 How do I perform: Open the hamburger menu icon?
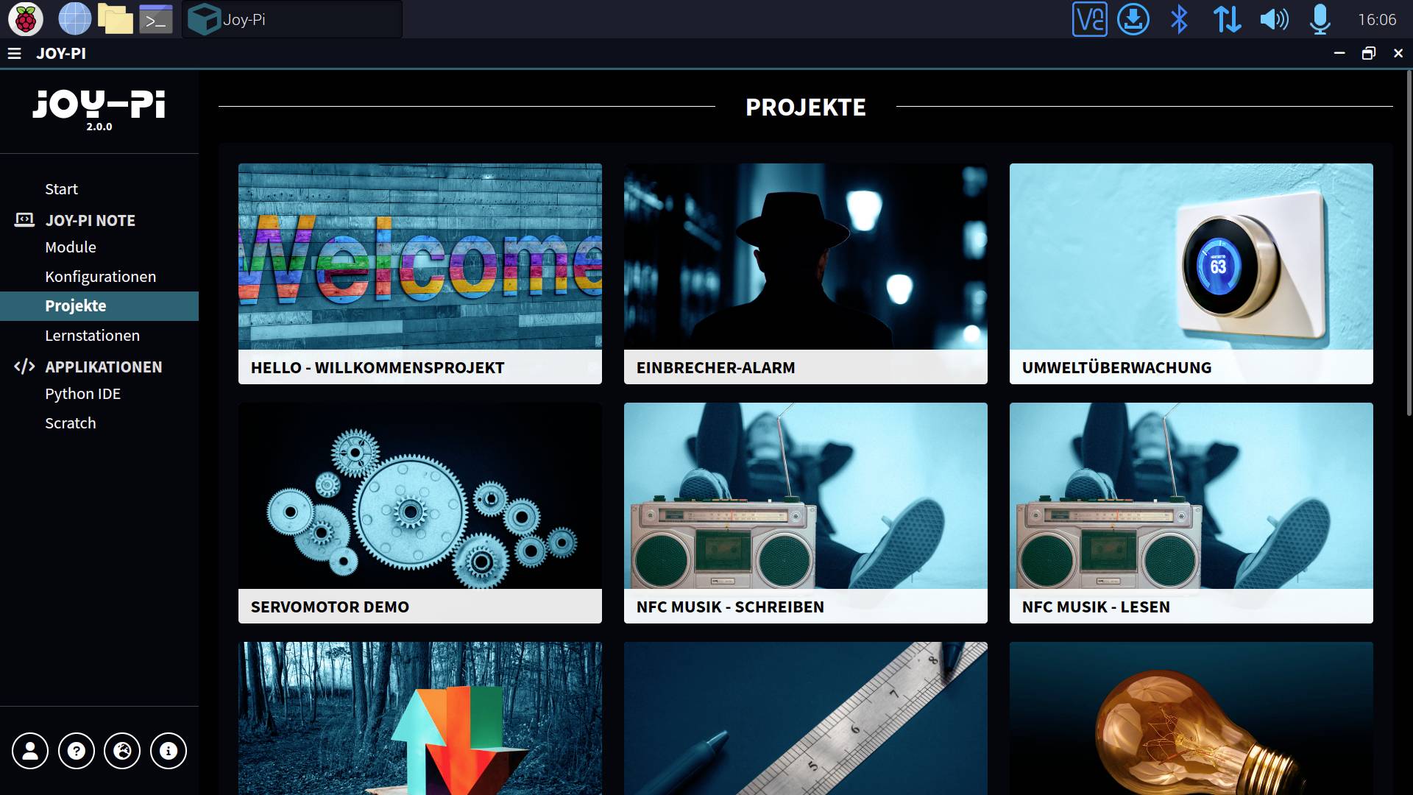click(x=14, y=53)
